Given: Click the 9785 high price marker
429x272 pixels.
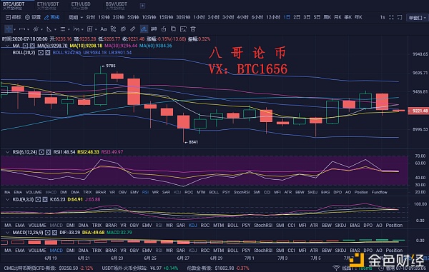Looking at the screenshot, I should click(109, 66).
